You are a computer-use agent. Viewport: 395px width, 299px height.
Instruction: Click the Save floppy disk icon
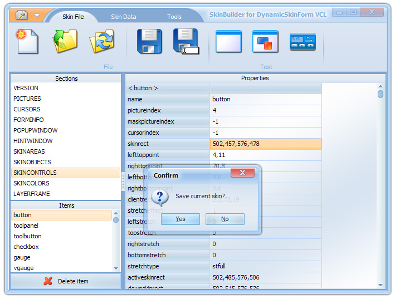(149, 42)
